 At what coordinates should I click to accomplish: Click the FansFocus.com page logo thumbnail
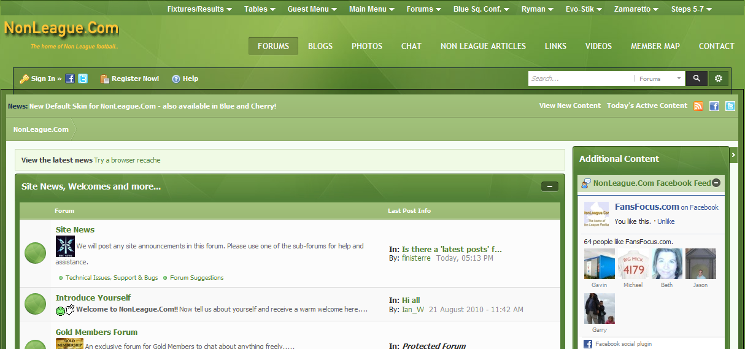(597, 214)
